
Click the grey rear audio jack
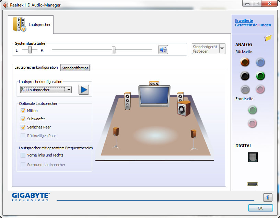(245, 90)
